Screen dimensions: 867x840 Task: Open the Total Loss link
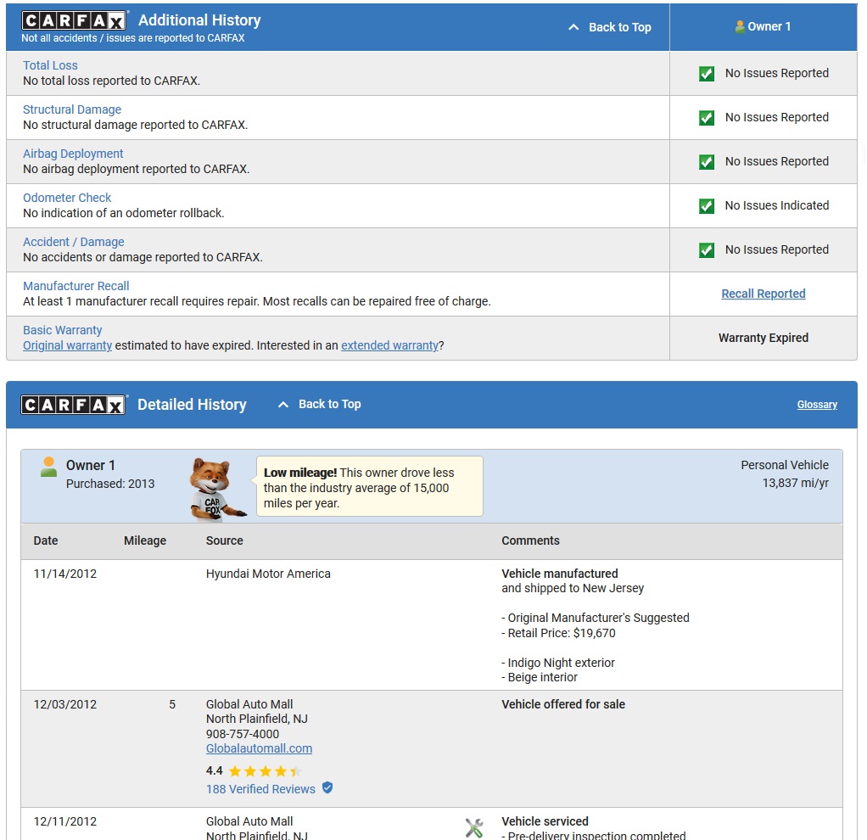tap(50, 65)
